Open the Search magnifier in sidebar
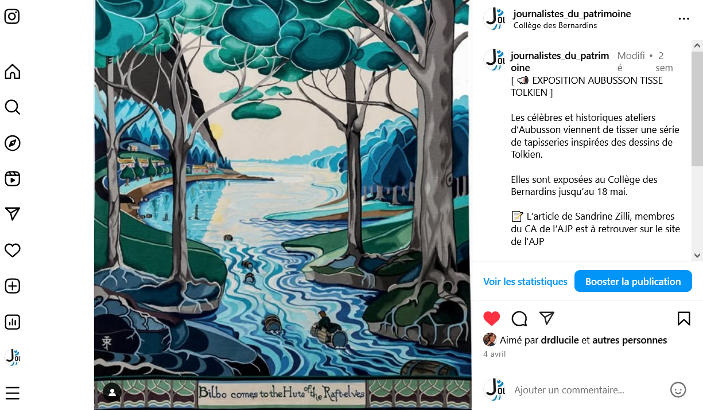This screenshot has height=410, width=703. (12, 107)
